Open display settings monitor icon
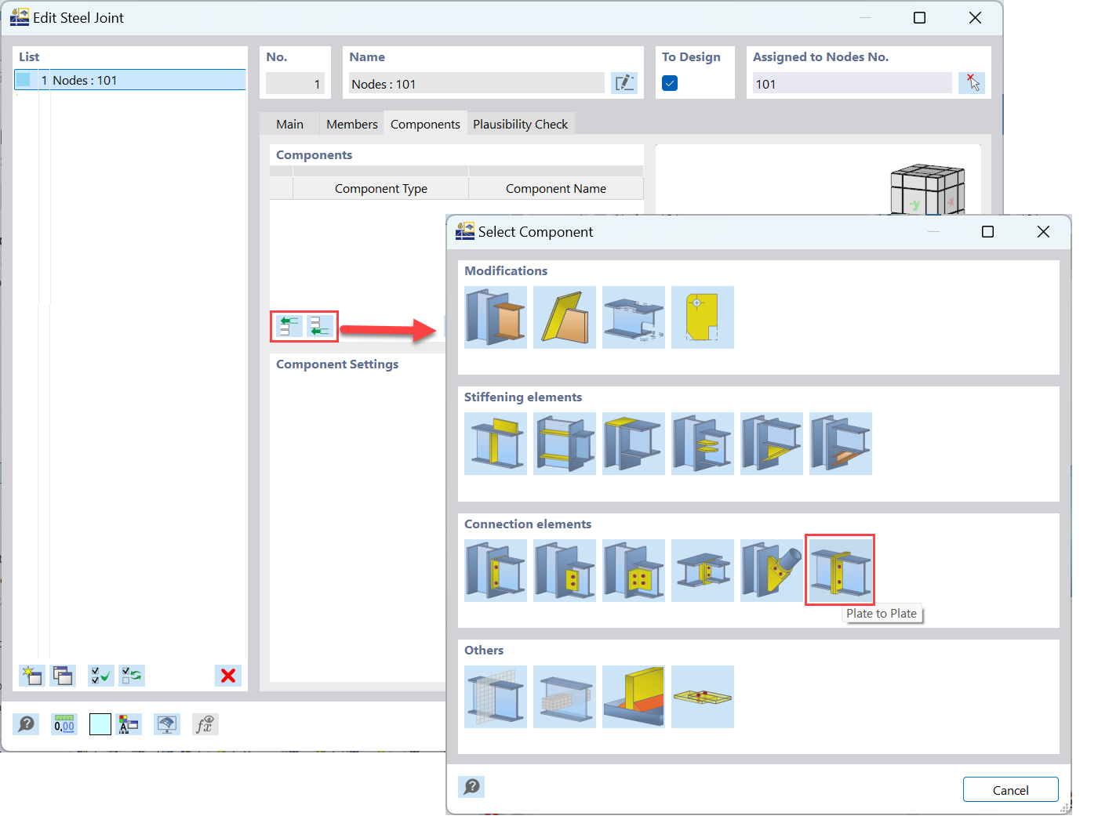 pos(167,724)
